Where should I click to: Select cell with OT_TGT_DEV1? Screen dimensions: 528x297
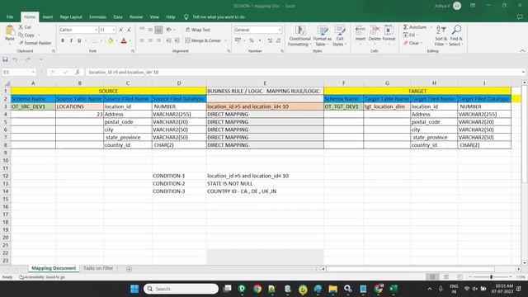pyautogui.click(x=343, y=106)
